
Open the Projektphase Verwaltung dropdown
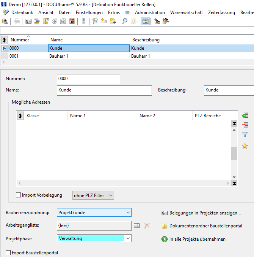coord(128,238)
